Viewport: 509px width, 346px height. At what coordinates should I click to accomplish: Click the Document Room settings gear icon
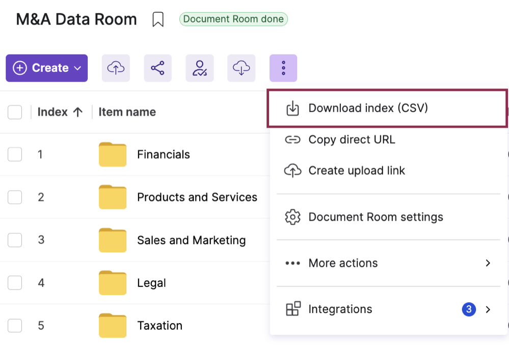(x=293, y=217)
